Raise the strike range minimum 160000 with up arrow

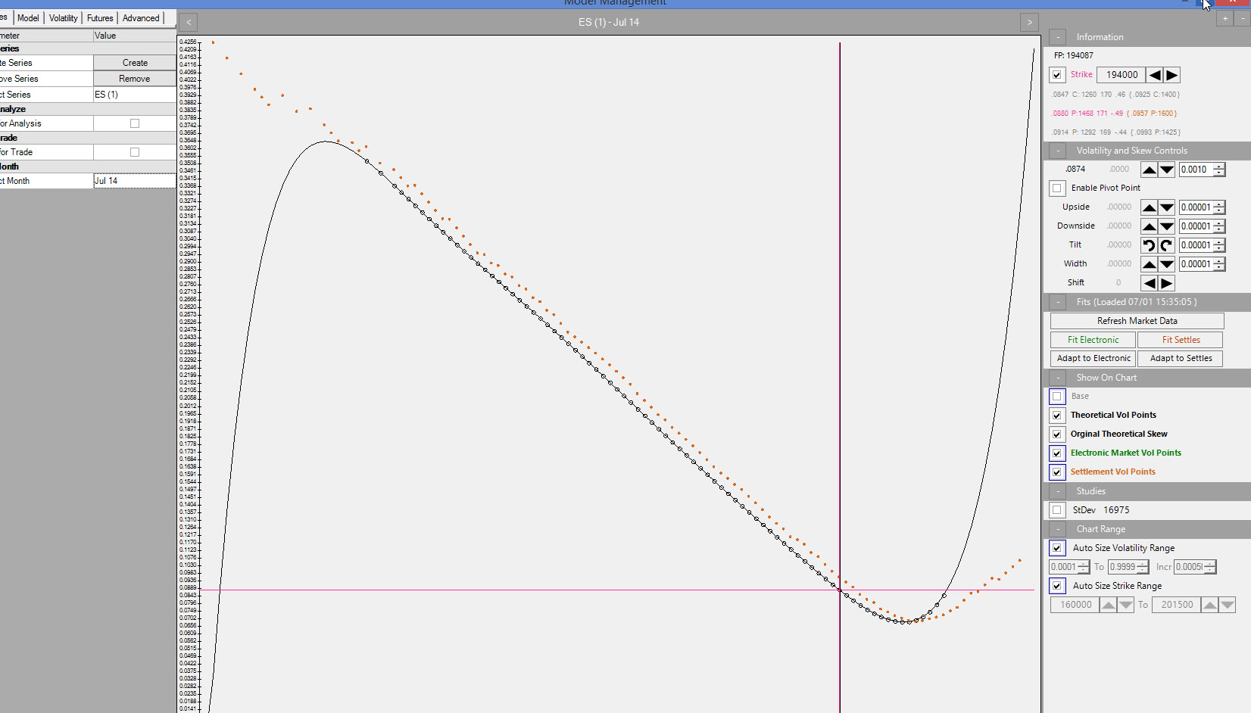(x=1109, y=605)
